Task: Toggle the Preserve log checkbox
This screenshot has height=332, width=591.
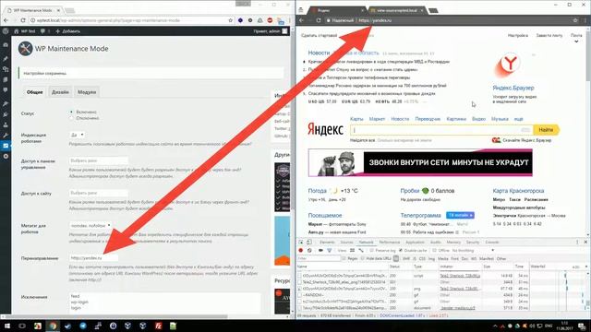Action: click(x=371, y=250)
